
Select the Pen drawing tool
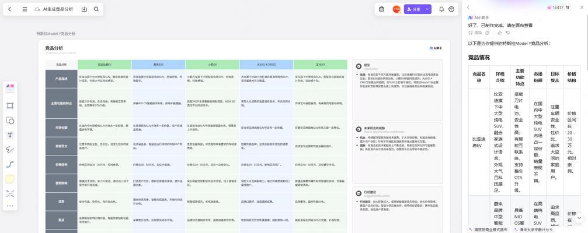[x=10, y=150]
